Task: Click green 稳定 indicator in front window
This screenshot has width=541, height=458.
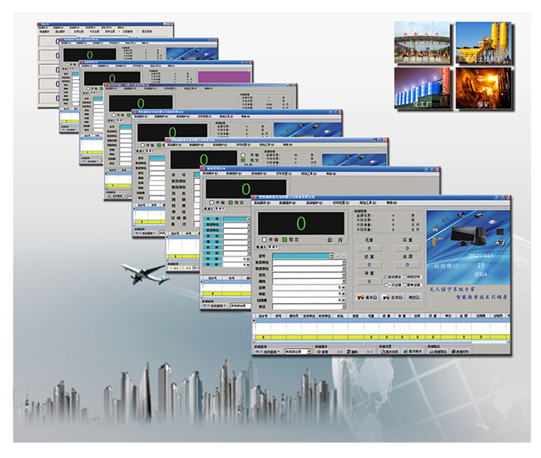Action: (285, 239)
